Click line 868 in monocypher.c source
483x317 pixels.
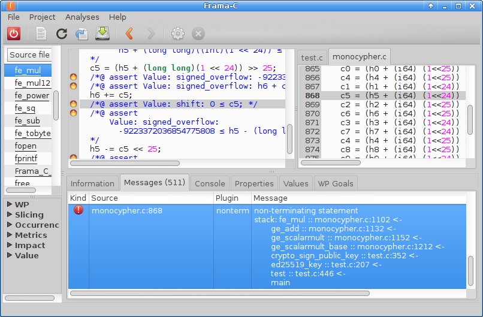pyautogui.click(x=382, y=95)
